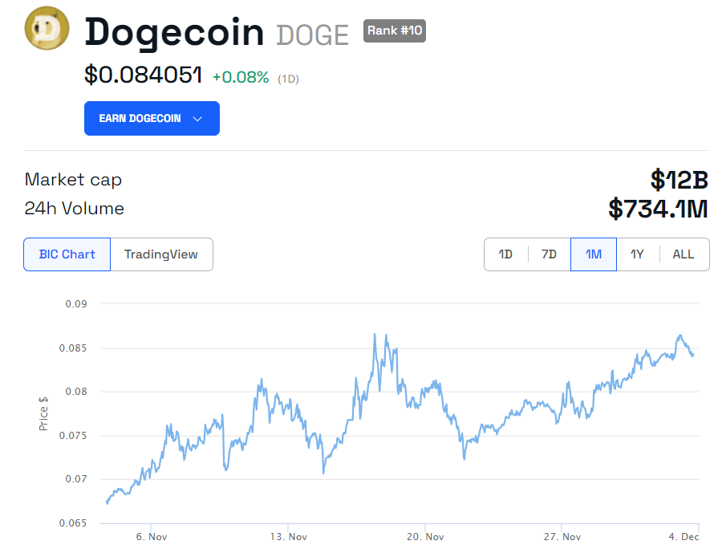
Task: Show ALL price history range
Action: pyautogui.click(x=684, y=254)
